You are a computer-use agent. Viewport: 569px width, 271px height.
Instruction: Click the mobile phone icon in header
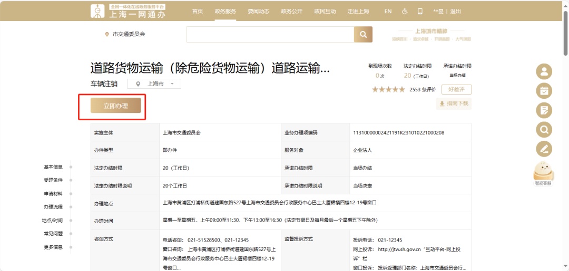coord(420,11)
